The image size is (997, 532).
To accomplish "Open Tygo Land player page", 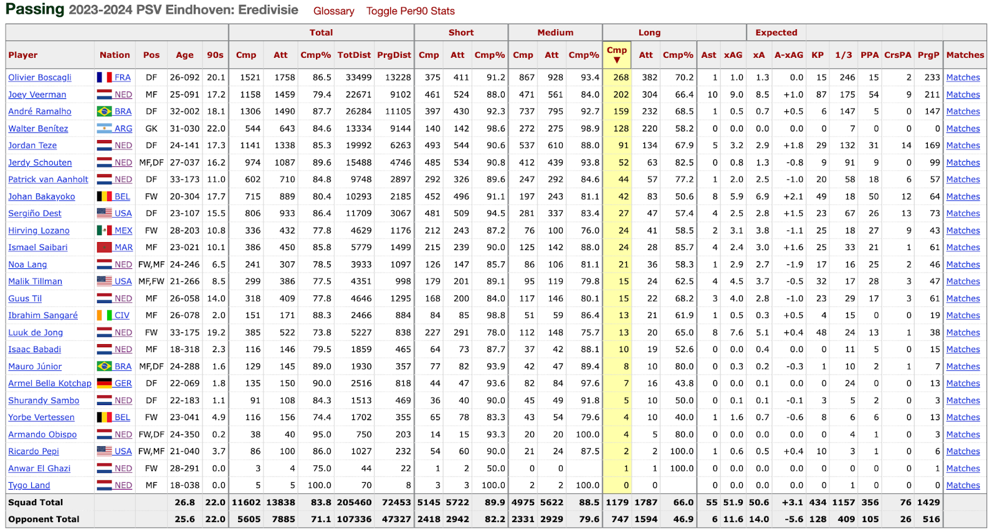I will click(x=29, y=485).
